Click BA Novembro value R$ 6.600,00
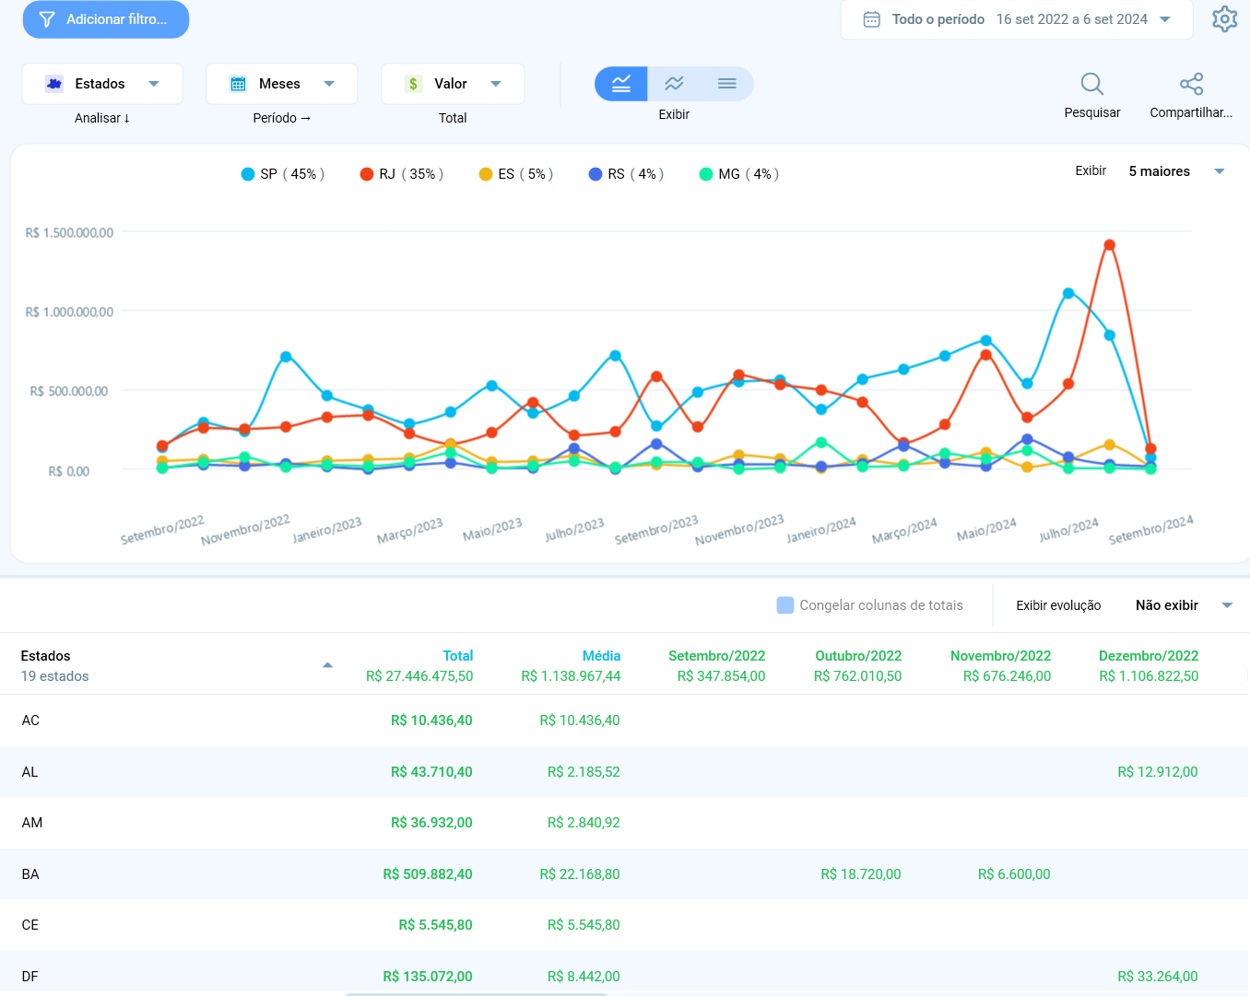Screen dimensions: 1250x996 [1014, 874]
